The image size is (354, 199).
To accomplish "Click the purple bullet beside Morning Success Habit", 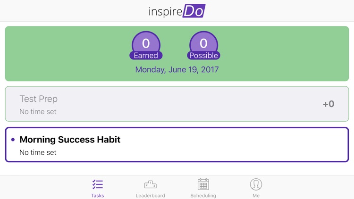I will [x=13, y=140].
